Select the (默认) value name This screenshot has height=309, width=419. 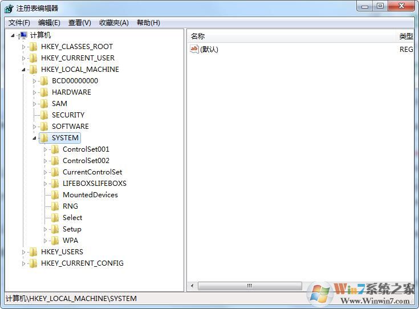209,50
